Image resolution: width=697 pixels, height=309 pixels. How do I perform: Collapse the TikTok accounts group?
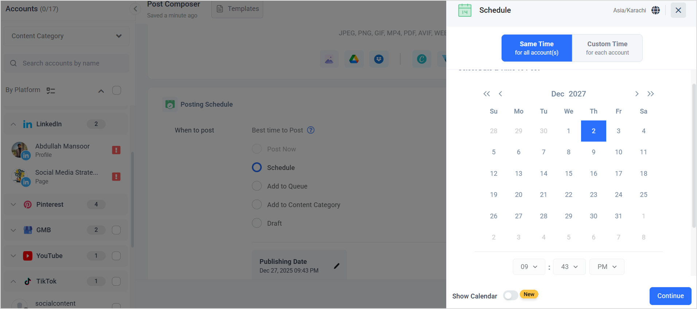(x=13, y=281)
